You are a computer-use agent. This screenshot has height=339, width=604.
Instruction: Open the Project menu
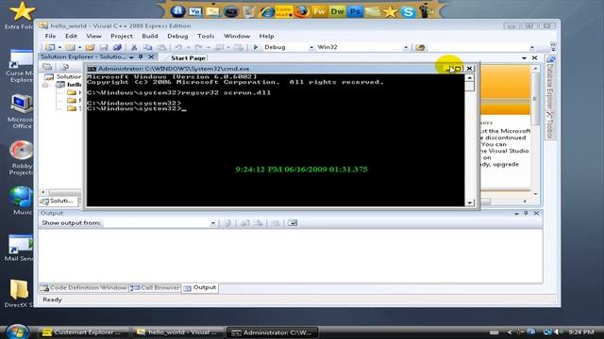(122, 36)
